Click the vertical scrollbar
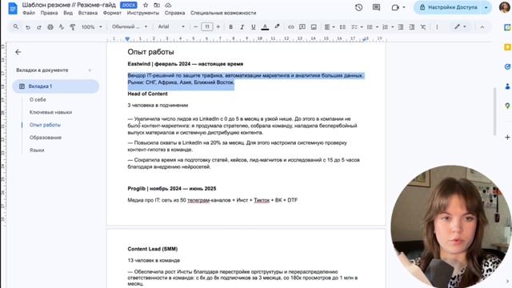The height and width of the screenshot is (288, 512). 494,111
